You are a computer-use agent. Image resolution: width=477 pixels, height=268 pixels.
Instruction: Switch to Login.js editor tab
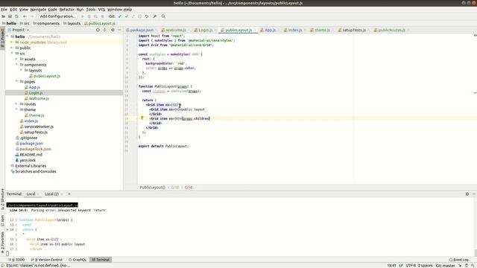206,30
